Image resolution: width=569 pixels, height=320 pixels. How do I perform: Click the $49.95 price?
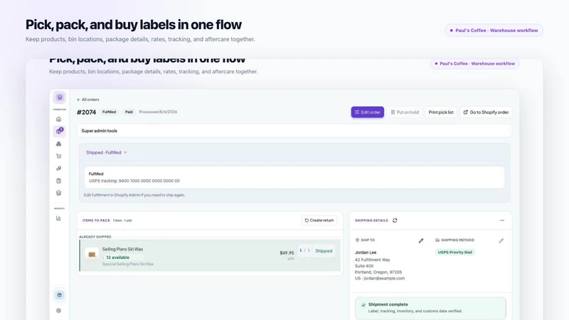pyautogui.click(x=287, y=253)
